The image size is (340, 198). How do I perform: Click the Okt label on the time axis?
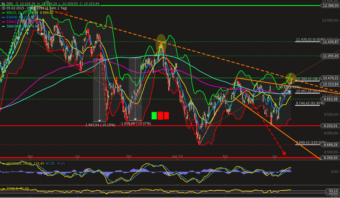pos(129,156)
